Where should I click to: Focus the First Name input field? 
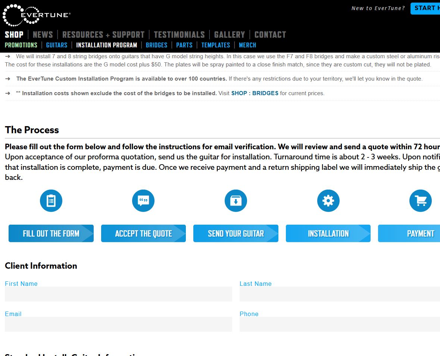(x=118, y=294)
